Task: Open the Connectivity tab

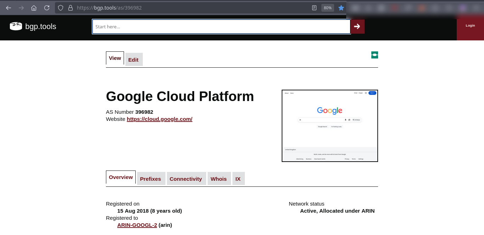Action: [x=186, y=179]
